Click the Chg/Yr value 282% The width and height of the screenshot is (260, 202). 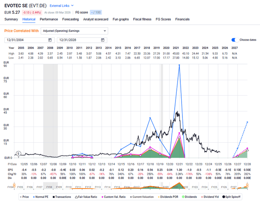click(x=247, y=174)
